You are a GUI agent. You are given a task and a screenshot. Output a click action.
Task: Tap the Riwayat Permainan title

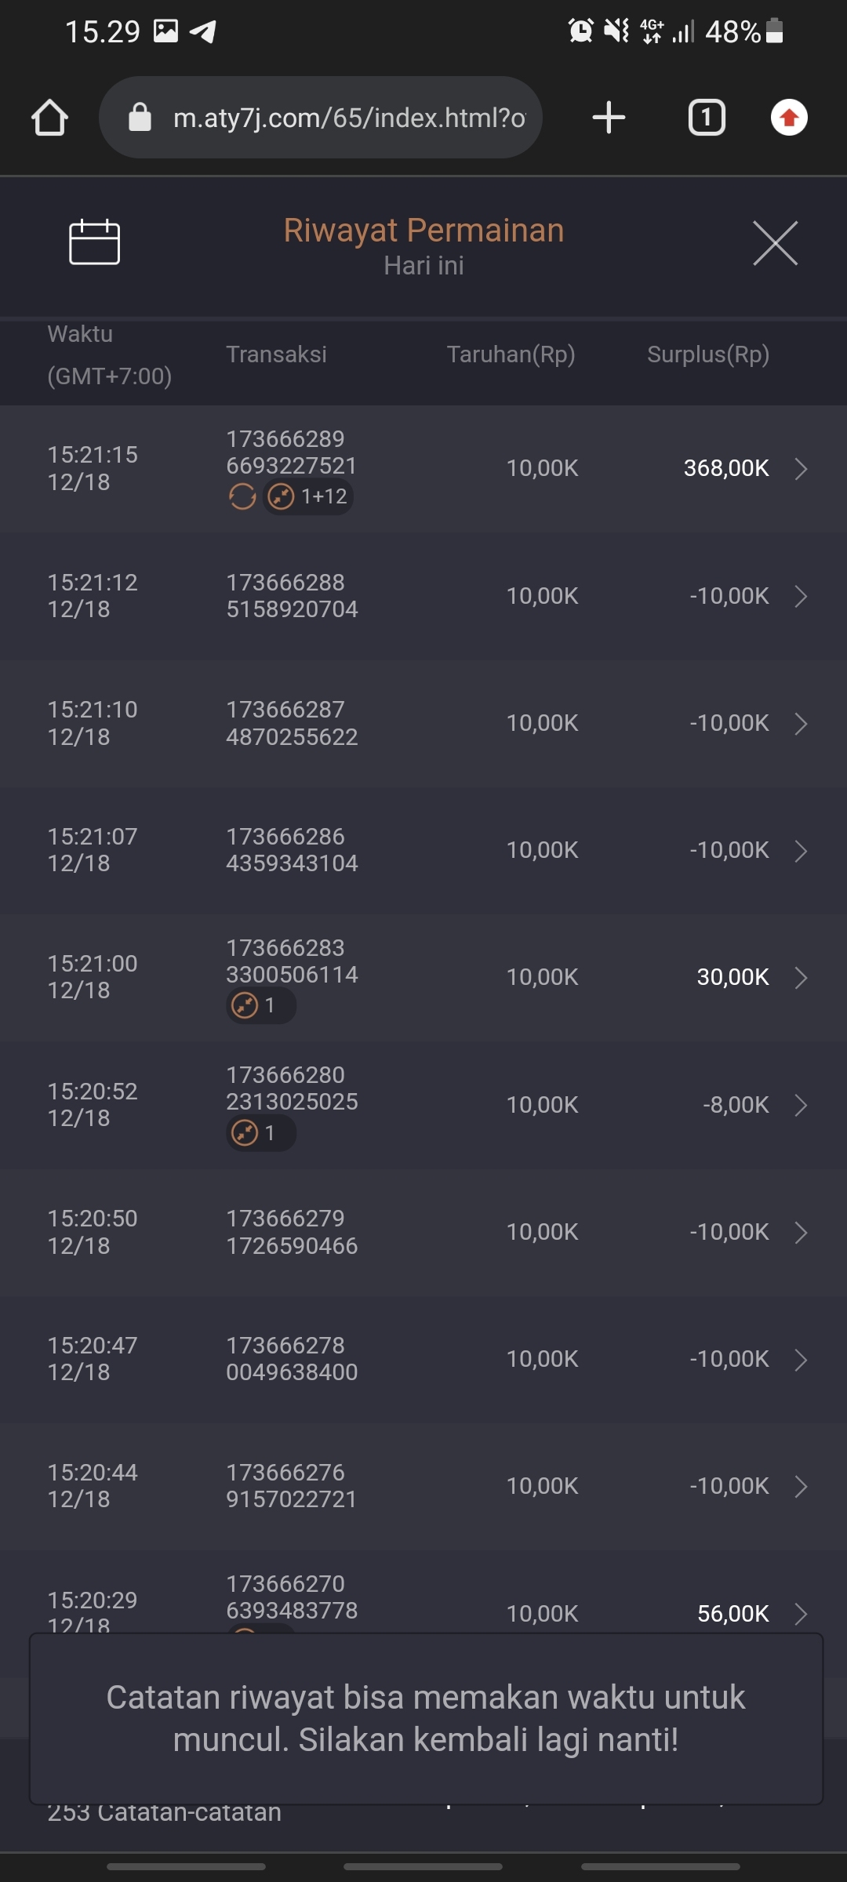[423, 231]
